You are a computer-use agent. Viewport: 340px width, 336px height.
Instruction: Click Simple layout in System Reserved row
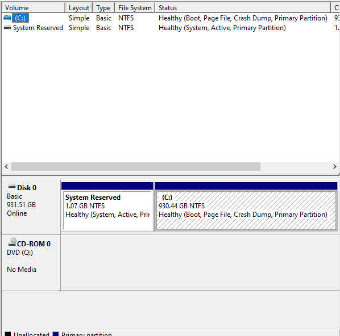pyautogui.click(x=79, y=28)
